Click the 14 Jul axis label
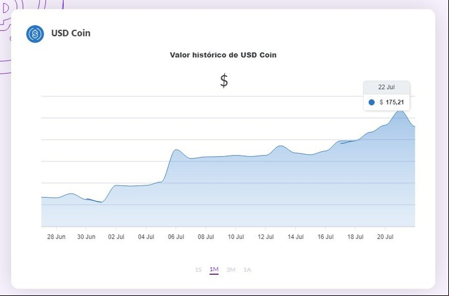 pos(296,237)
